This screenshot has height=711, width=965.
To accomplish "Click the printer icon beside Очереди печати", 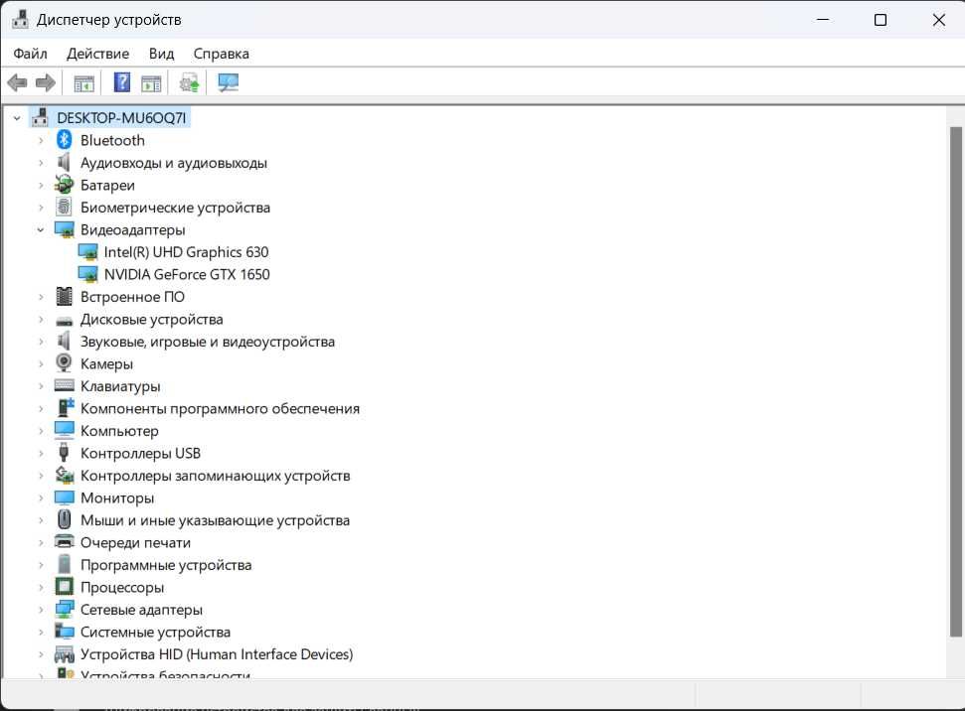I will 64,542.
